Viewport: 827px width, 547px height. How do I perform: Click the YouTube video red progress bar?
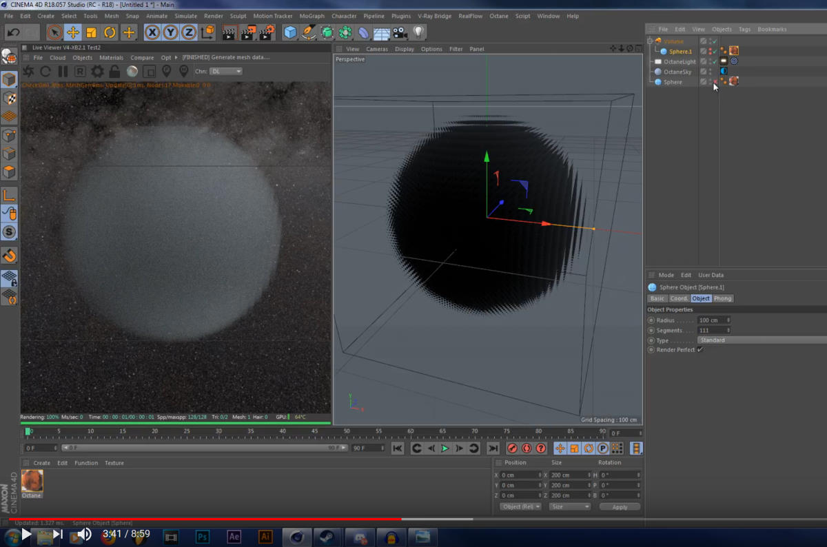tap(207, 519)
